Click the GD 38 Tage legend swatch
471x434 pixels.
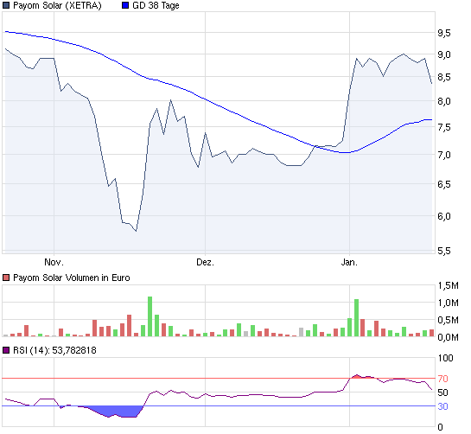click(125, 5)
